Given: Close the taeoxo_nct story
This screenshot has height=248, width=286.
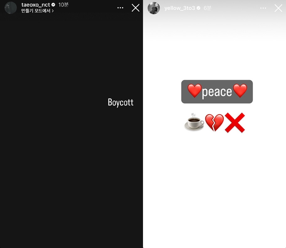Looking at the screenshot, I should pos(135,8).
